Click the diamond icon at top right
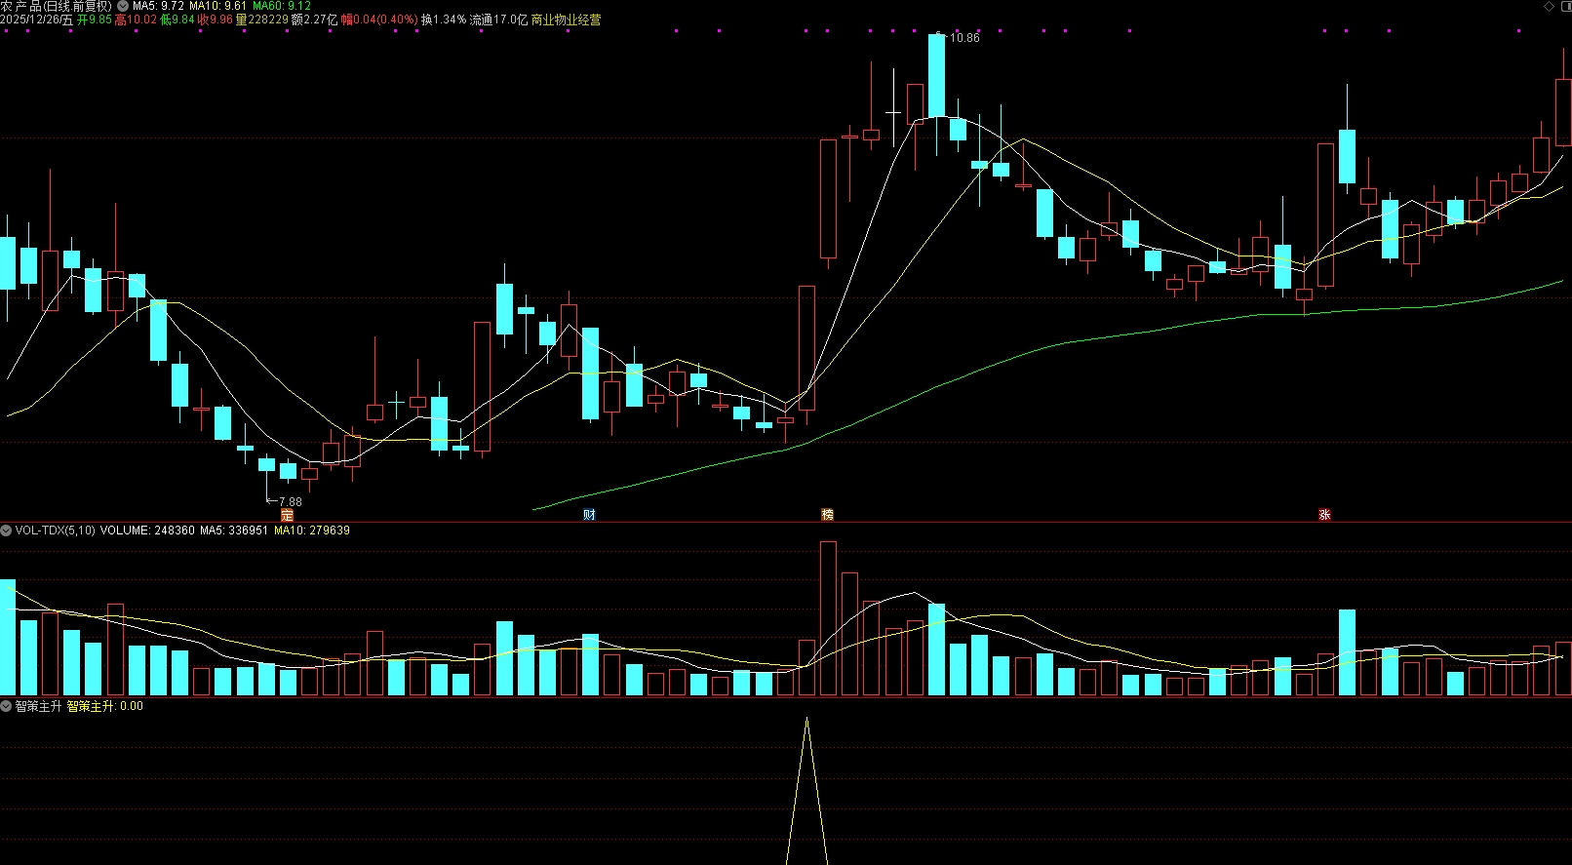Image resolution: width=1572 pixels, height=865 pixels. point(1549,6)
